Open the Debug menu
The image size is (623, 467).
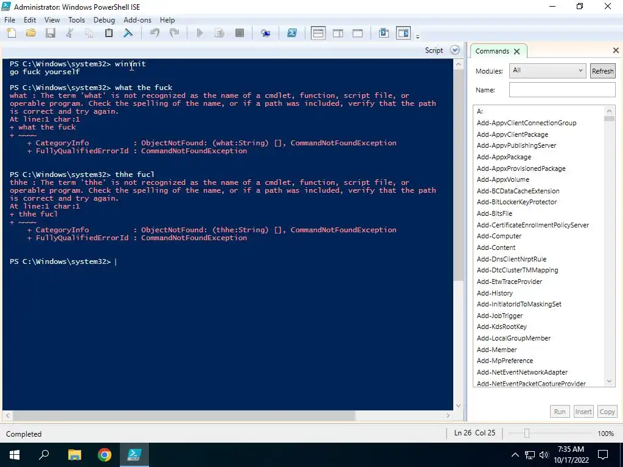pyautogui.click(x=104, y=20)
